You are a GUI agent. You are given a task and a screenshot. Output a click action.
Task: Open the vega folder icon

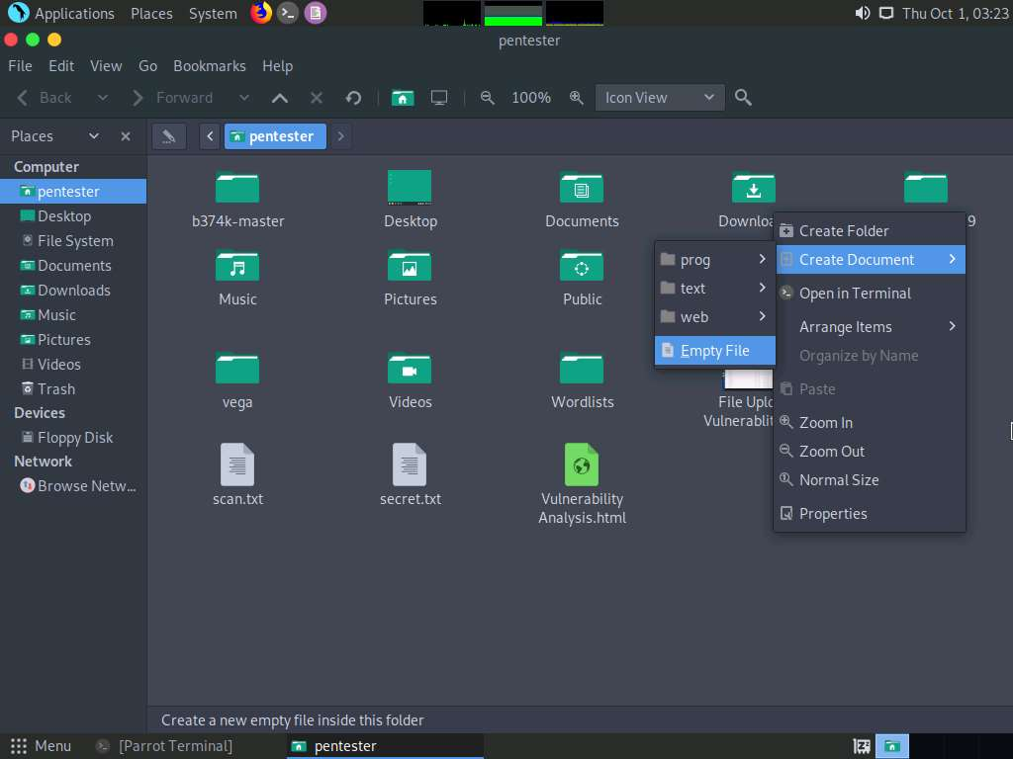click(x=237, y=369)
